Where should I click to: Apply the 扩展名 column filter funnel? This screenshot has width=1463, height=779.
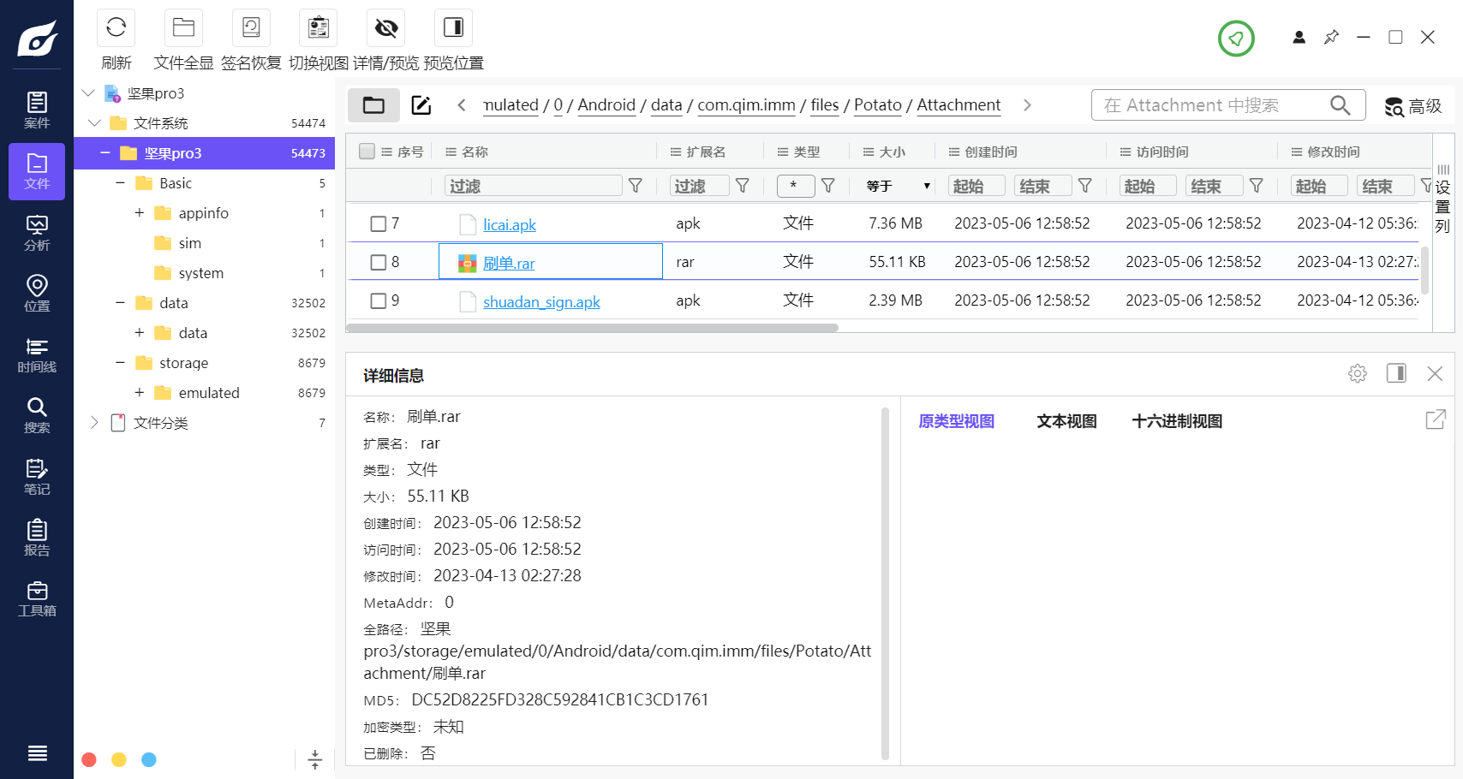743,186
